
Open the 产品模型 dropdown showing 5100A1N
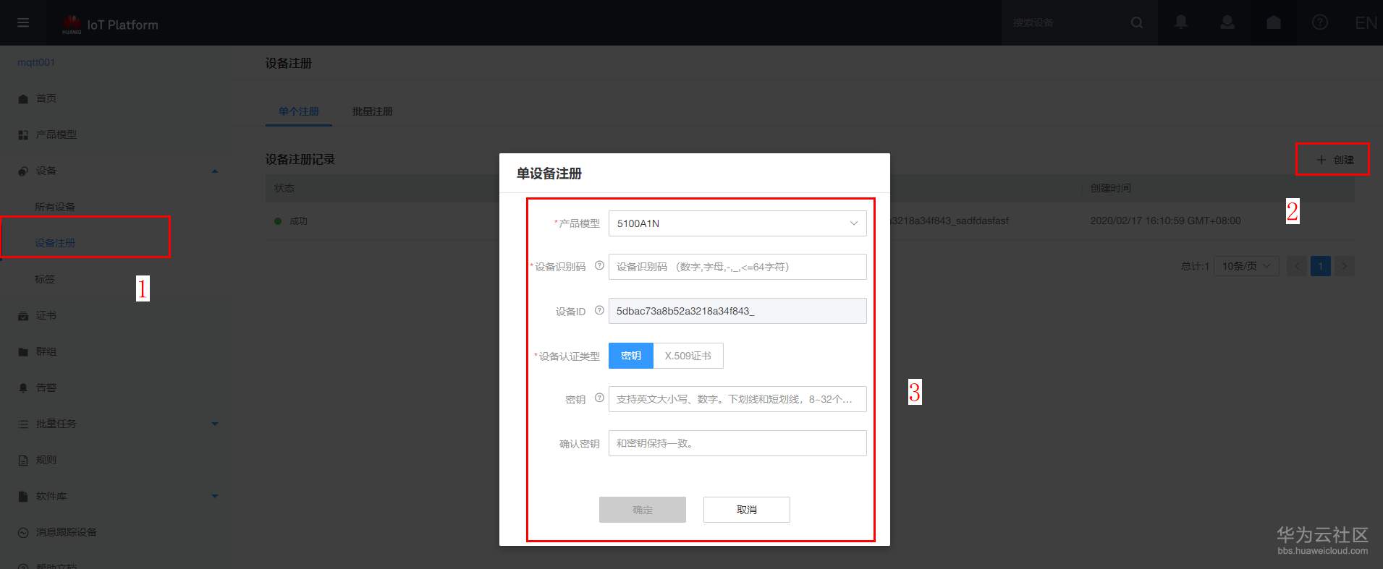coord(737,223)
